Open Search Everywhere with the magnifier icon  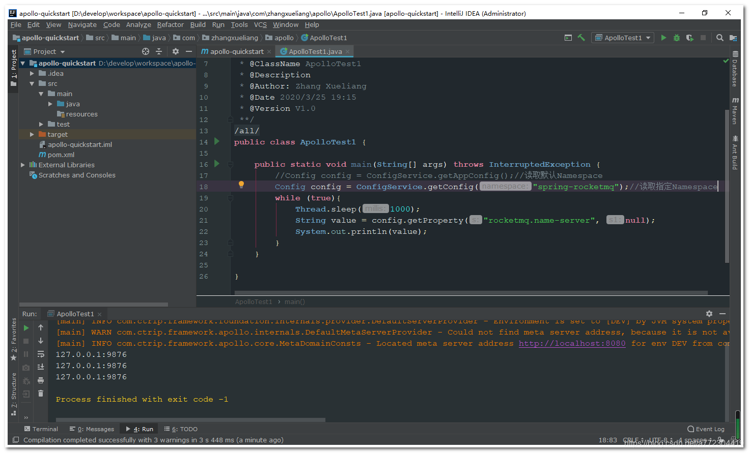(x=719, y=38)
